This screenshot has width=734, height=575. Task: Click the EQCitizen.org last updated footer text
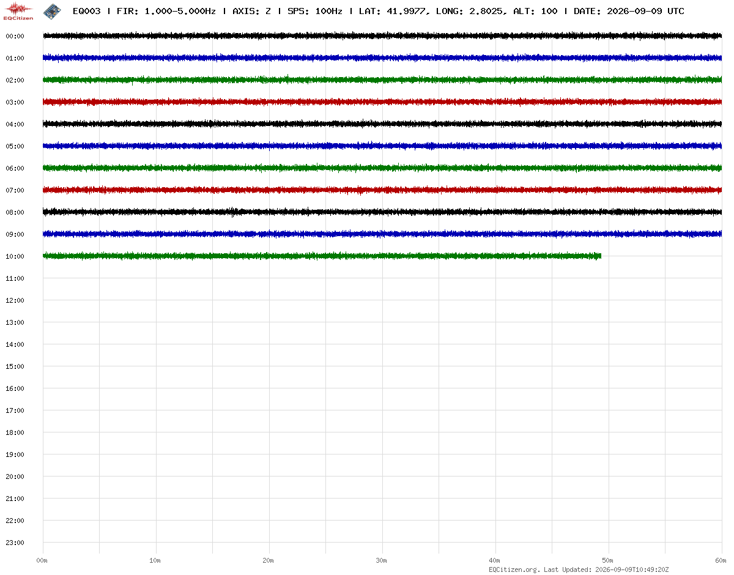[x=579, y=569]
